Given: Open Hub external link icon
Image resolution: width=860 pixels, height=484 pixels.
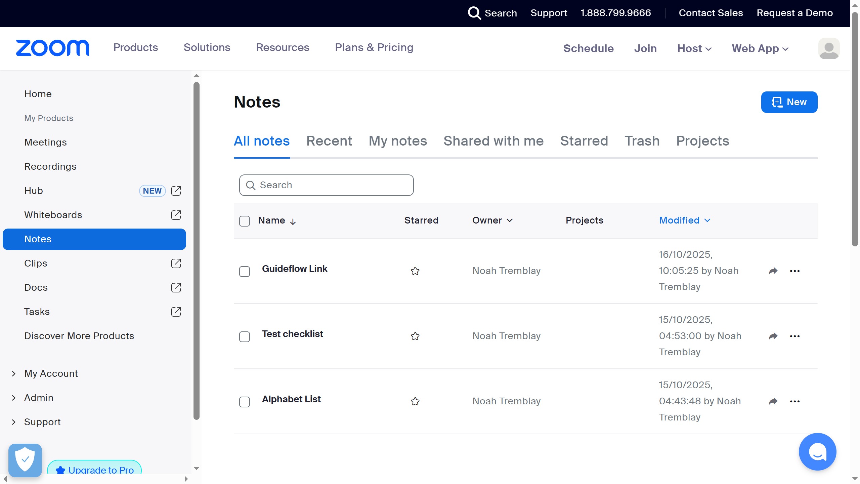Looking at the screenshot, I should click(x=176, y=191).
